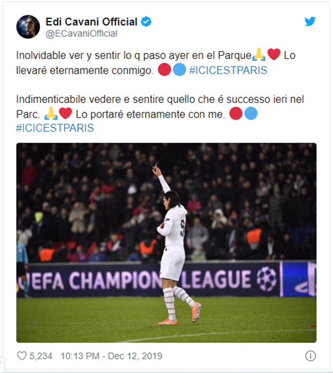
Task: Open the Champions League match photo
Action: coord(166,243)
